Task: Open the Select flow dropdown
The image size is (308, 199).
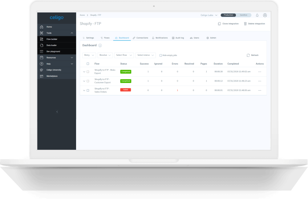Action: point(124,55)
